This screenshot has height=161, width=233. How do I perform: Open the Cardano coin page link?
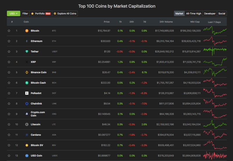(36, 135)
